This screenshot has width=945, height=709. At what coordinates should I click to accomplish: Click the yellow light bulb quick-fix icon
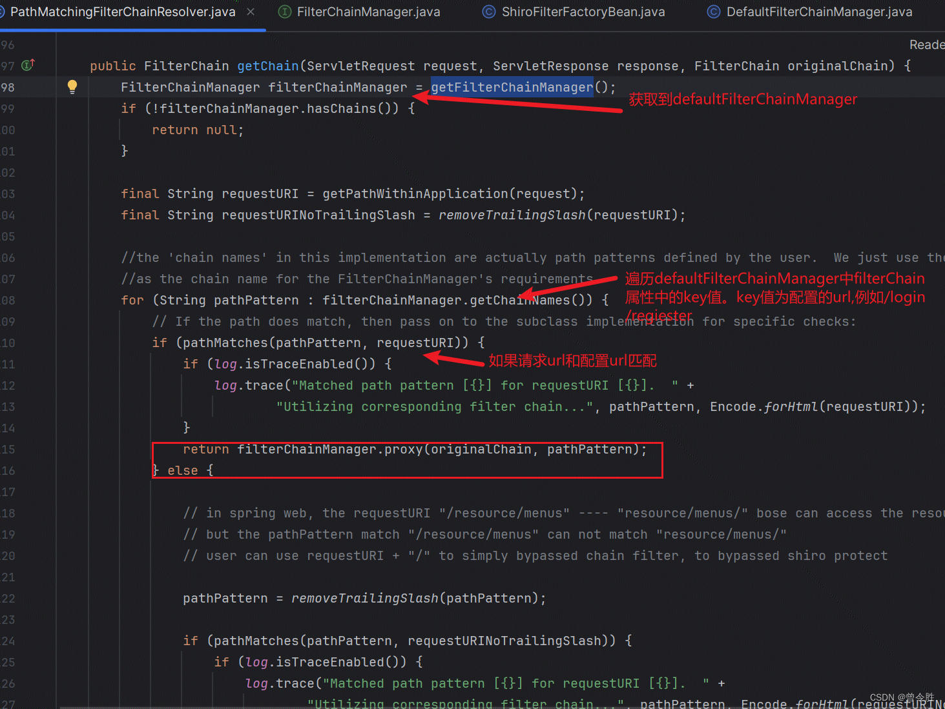[x=72, y=87]
